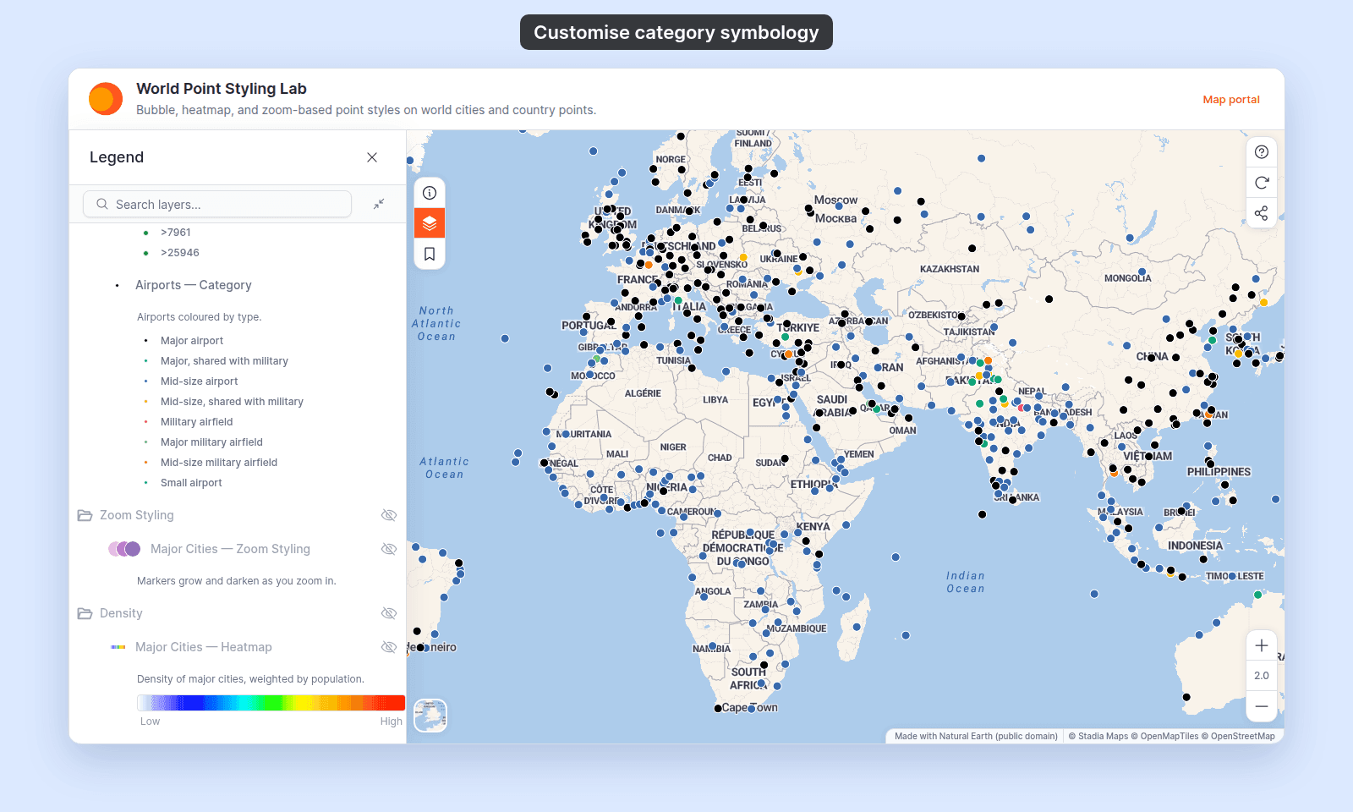The height and width of the screenshot is (812, 1353).
Task: Select Major Cities — Heatmap layer name
Action: pos(204,647)
